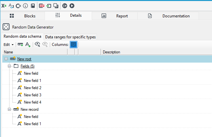Switch to the Blocks tab
Screen dimensions: 212x137
(23, 16)
